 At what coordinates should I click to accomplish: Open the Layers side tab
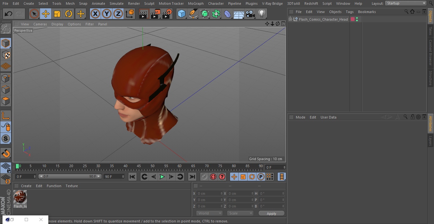[x=431, y=141]
